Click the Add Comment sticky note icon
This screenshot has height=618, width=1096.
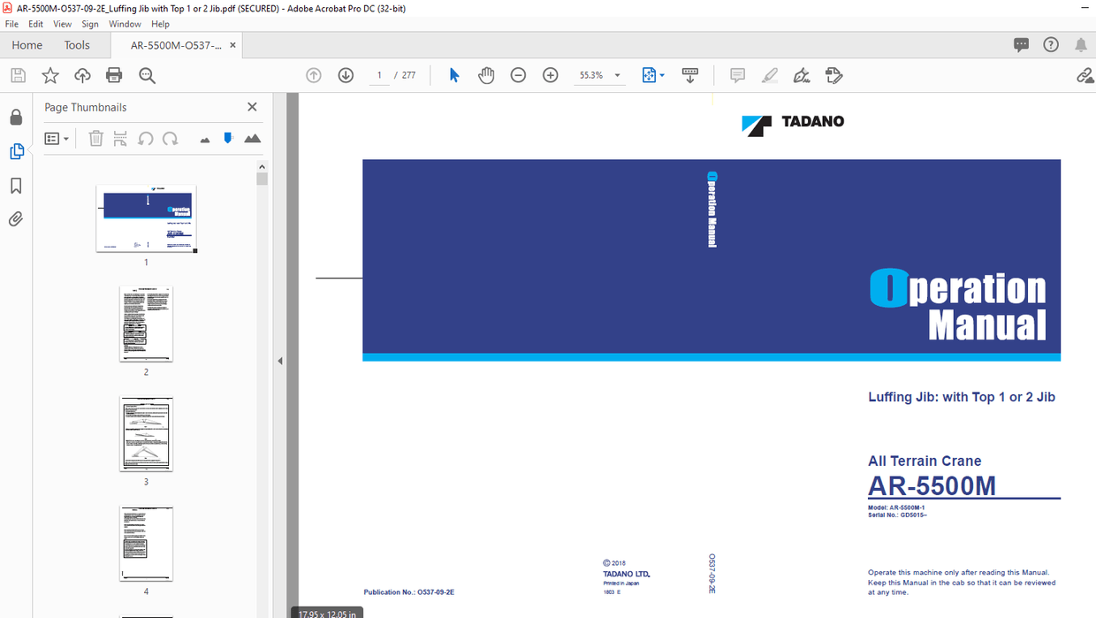point(737,75)
